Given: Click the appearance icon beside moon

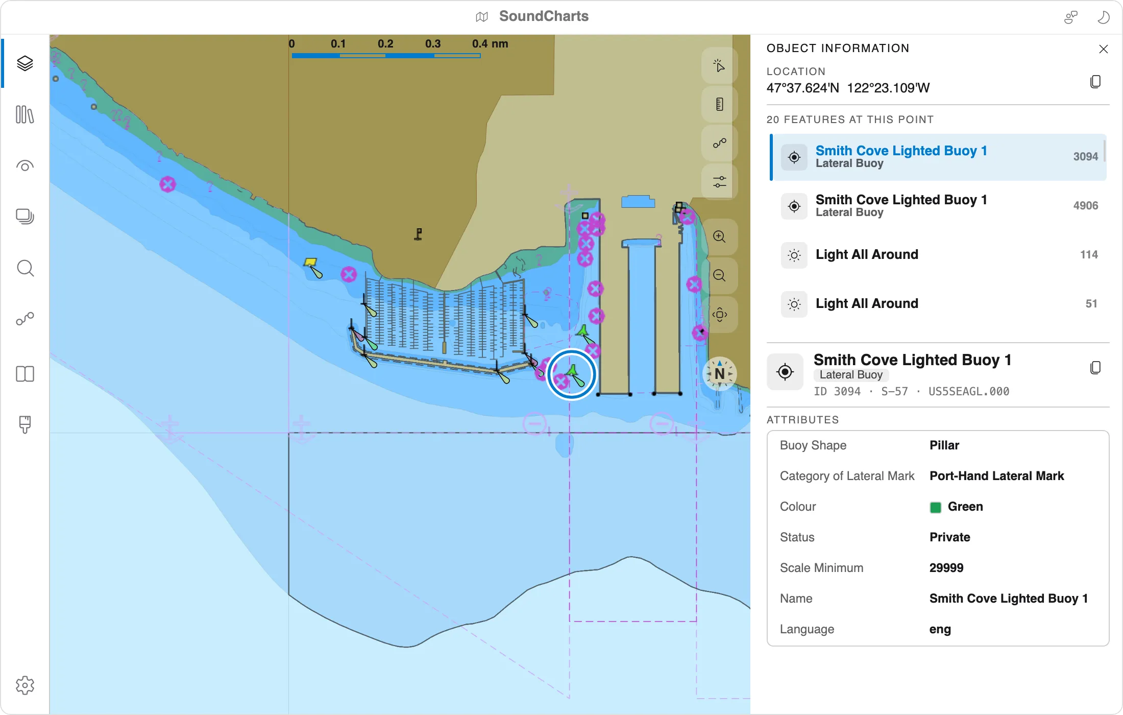Looking at the screenshot, I should tap(1071, 17).
